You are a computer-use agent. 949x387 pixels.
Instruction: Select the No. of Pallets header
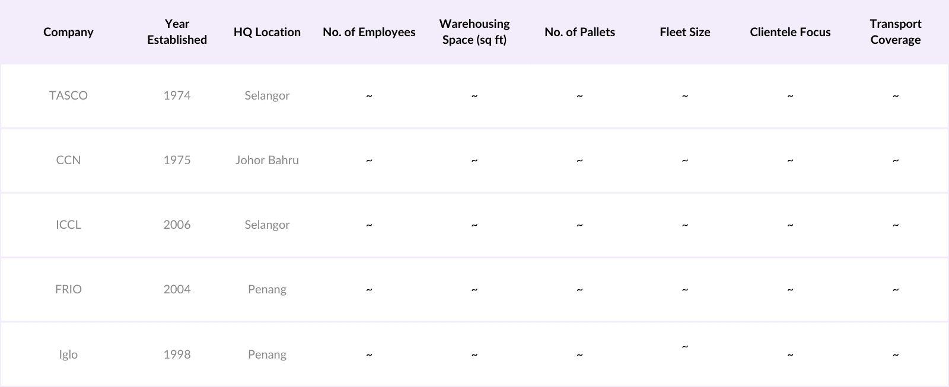tap(579, 32)
